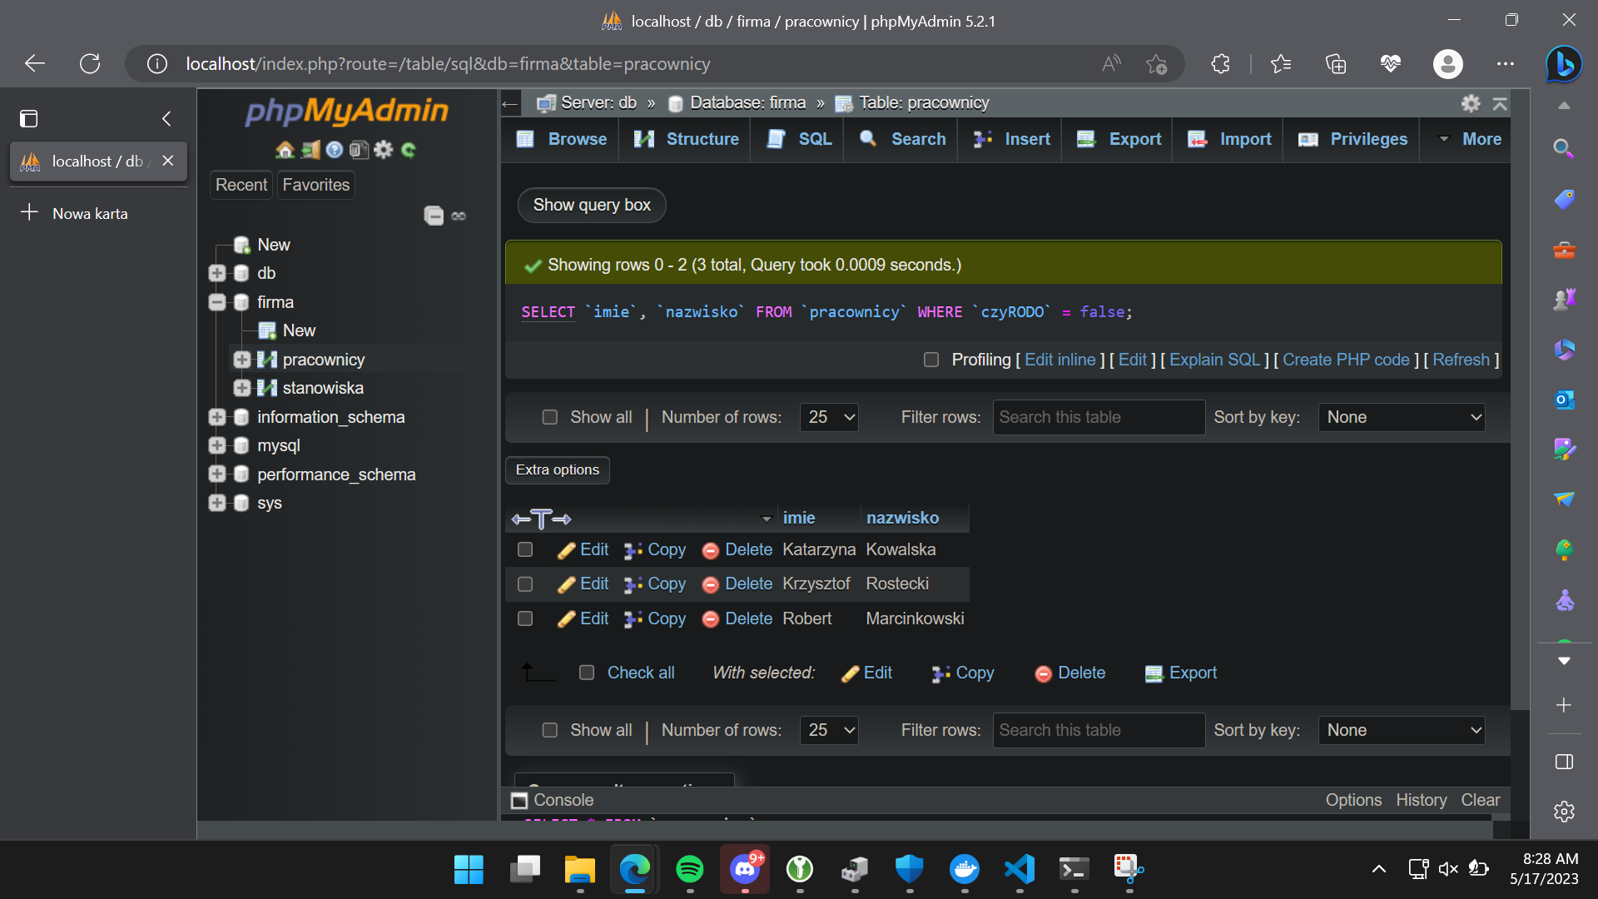Open Docker Desktop from taskbar
Image resolution: width=1598 pixels, height=899 pixels.
[965, 870]
